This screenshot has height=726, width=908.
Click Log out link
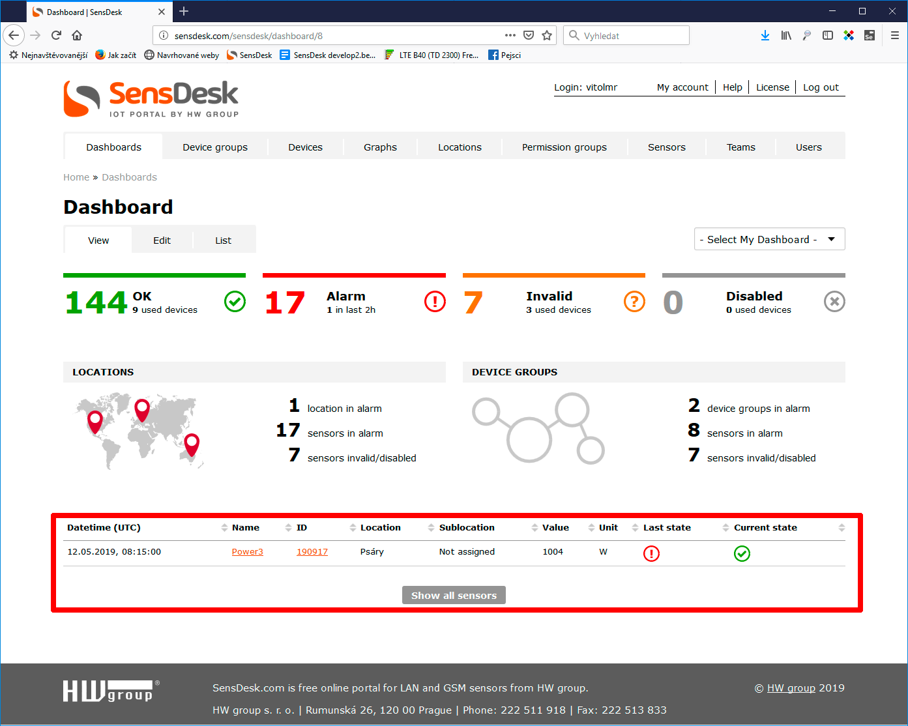click(x=821, y=87)
